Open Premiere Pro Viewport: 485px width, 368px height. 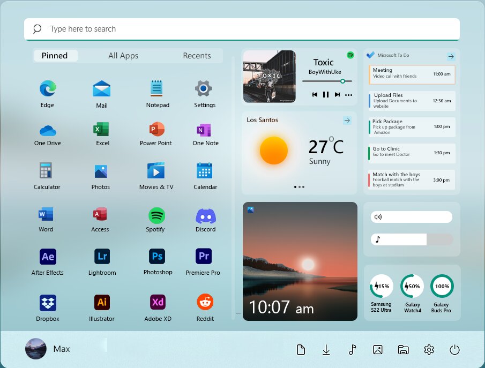click(x=204, y=256)
